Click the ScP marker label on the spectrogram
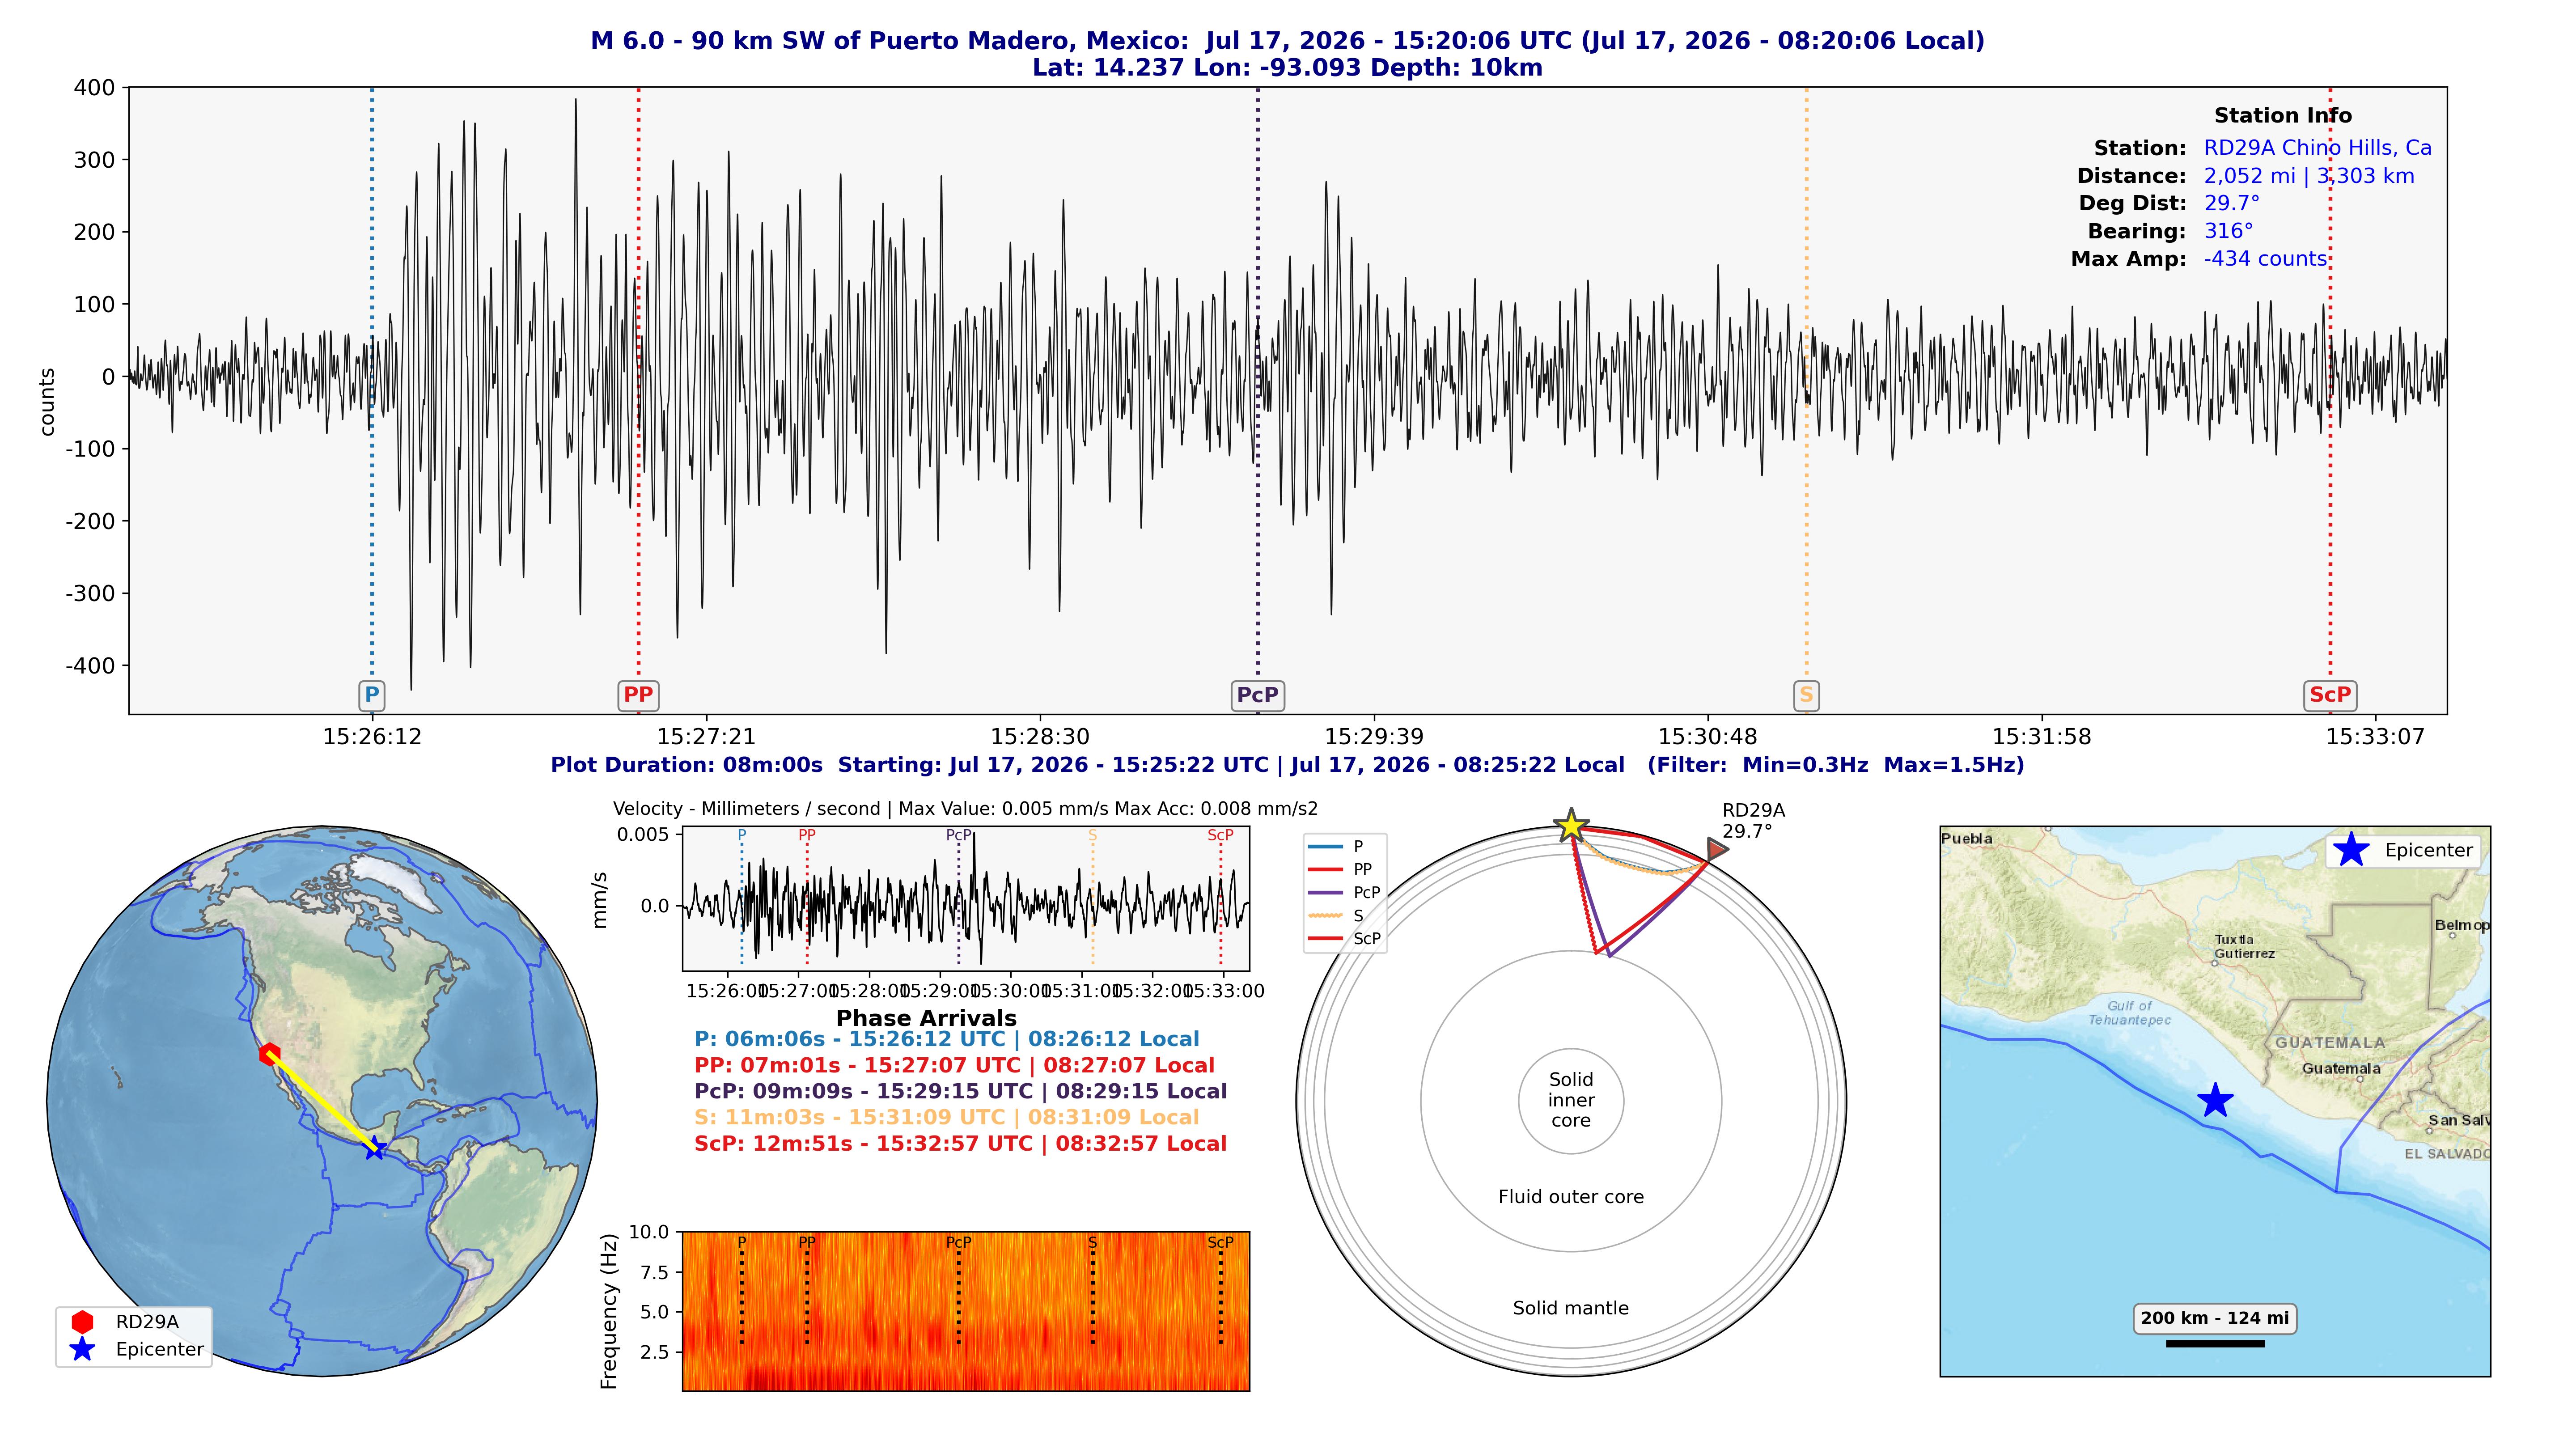The height and width of the screenshot is (1449, 2576). [x=1220, y=1242]
